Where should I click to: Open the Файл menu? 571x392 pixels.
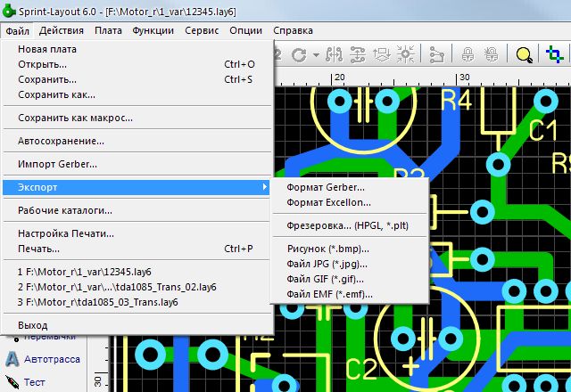pyautogui.click(x=17, y=31)
